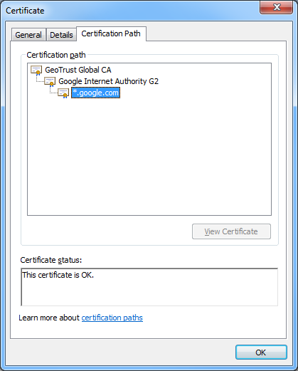
Task: Open the Details tab
Action: 61,35
